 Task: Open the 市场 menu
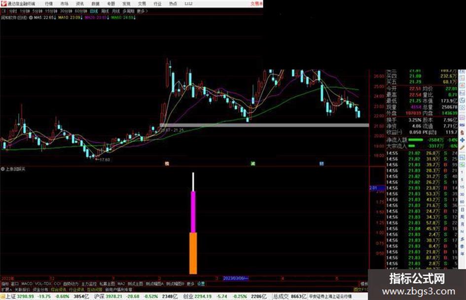[64, 3]
